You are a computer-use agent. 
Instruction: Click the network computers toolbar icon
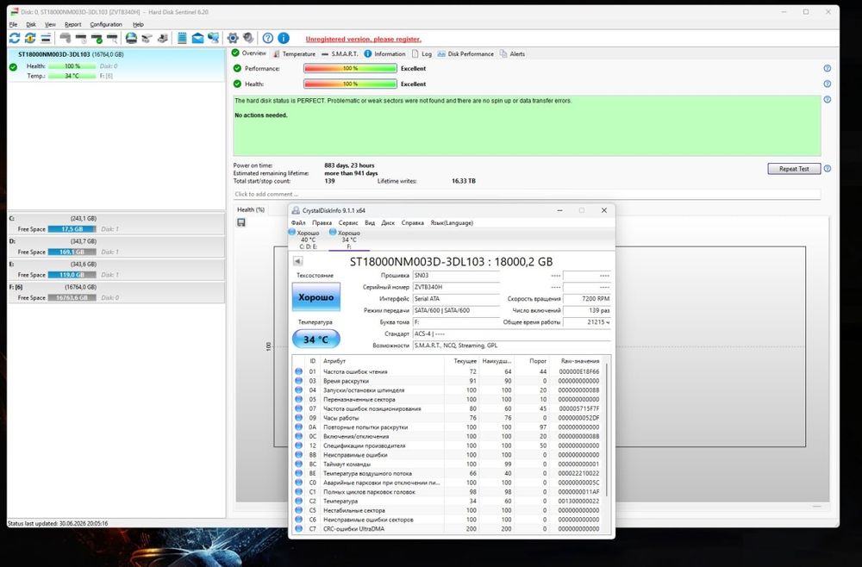tap(213, 38)
